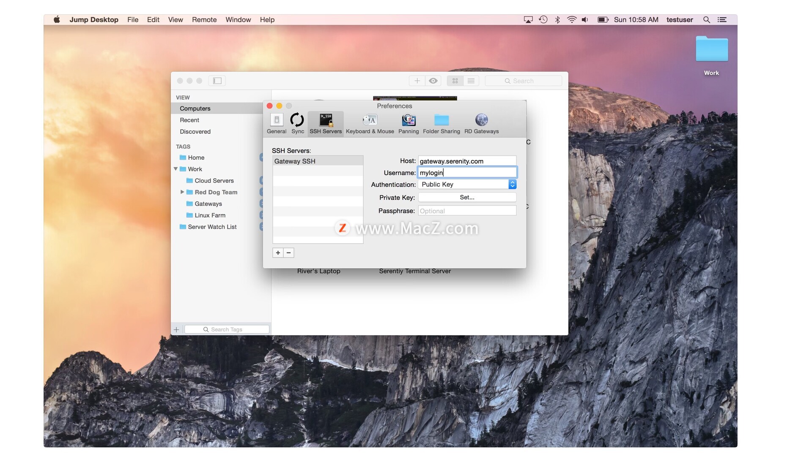
Task: Click the eye preview icon in toolbar
Action: (x=433, y=81)
